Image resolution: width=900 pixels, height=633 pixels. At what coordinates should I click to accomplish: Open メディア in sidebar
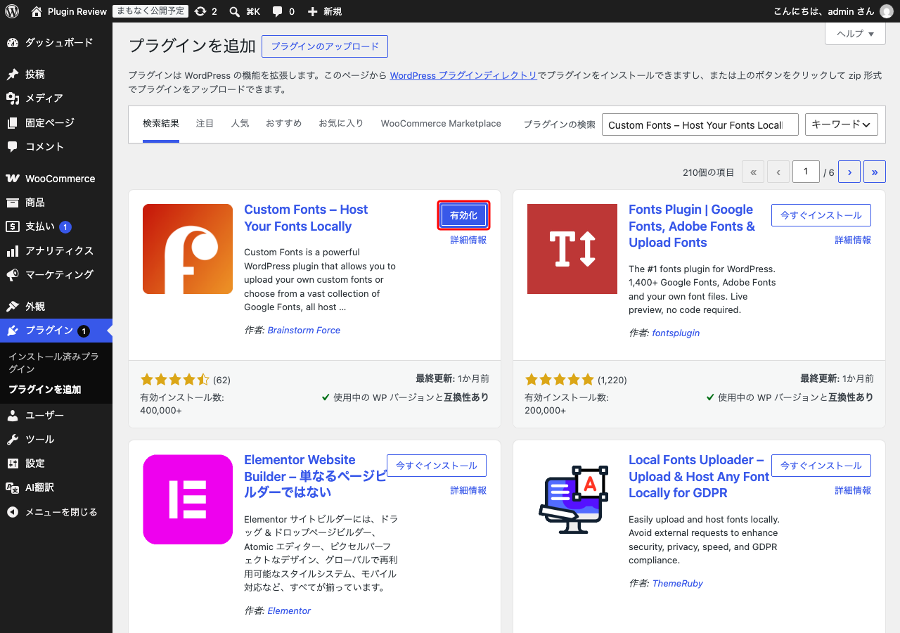(56, 98)
